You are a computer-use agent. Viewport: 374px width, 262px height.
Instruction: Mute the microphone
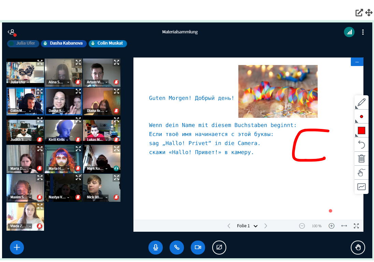pyautogui.click(x=156, y=247)
